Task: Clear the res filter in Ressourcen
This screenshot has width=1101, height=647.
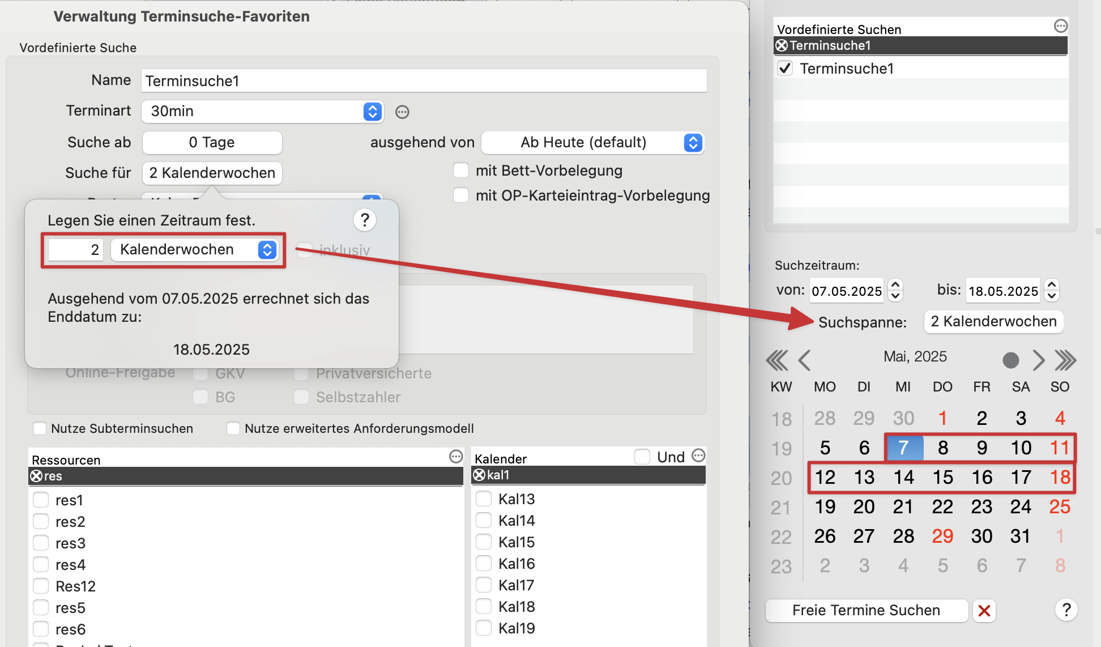Action: [36, 476]
